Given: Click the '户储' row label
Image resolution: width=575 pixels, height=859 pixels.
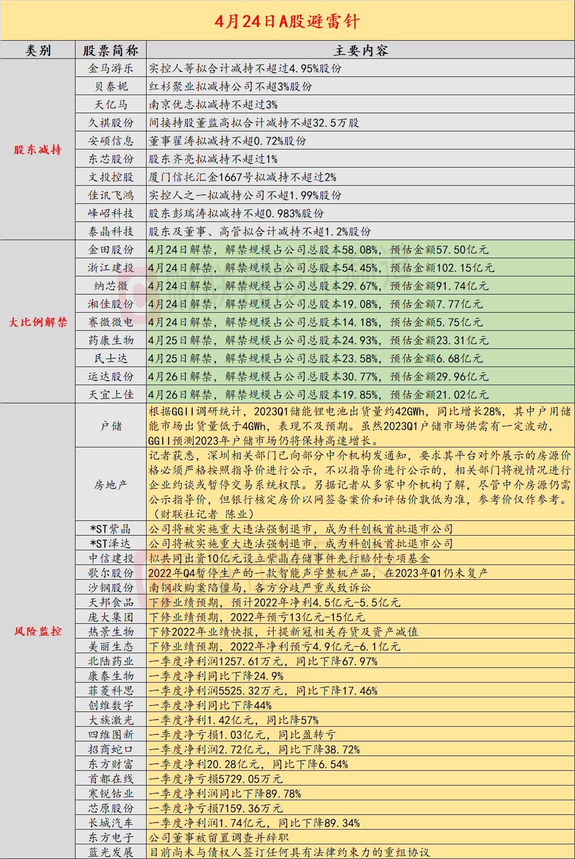Looking at the screenshot, I should (111, 426).
